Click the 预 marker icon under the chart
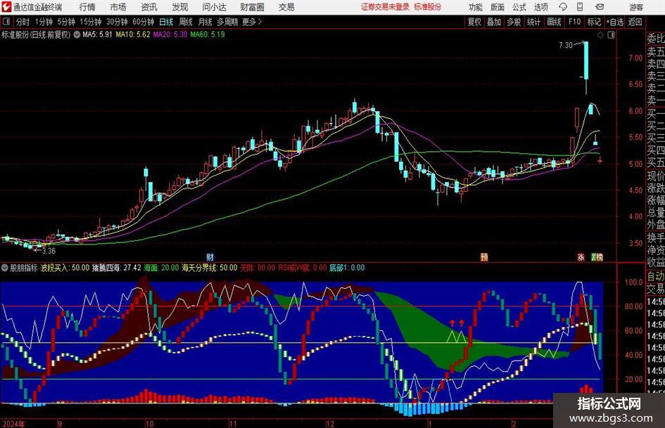Screen dimensions: 665x428 [x=484, y=257]
